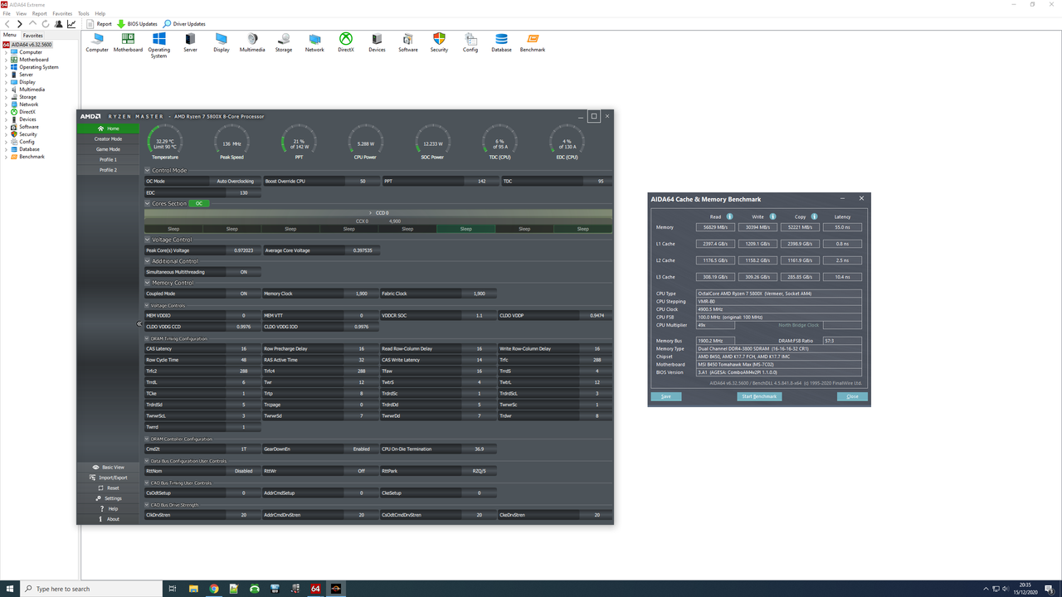Click the AIDA64 back navigation arrow

[8, 24]
